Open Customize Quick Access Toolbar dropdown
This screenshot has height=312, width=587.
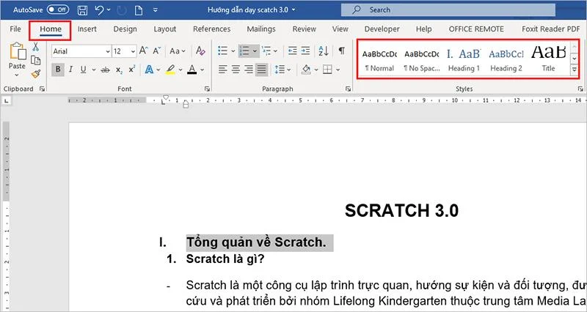point(155,10)
